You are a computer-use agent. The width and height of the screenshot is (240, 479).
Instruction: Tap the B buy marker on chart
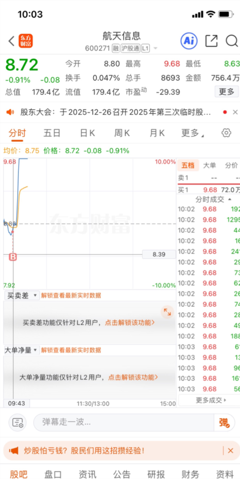tap(13, 257)
